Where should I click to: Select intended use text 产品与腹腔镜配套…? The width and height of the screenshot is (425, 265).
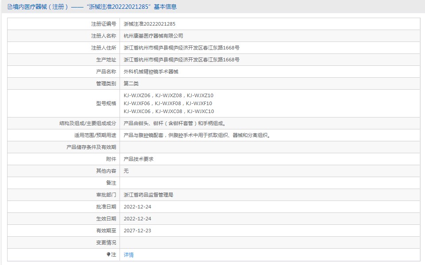click(197, 135)
